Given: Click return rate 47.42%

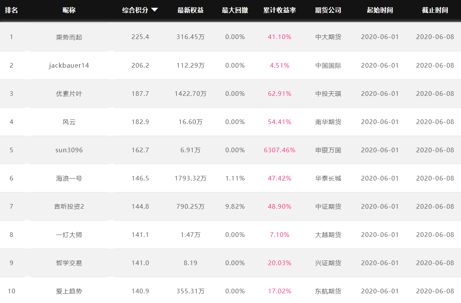Looking at the screenshot, I should [x=280, y=178].
